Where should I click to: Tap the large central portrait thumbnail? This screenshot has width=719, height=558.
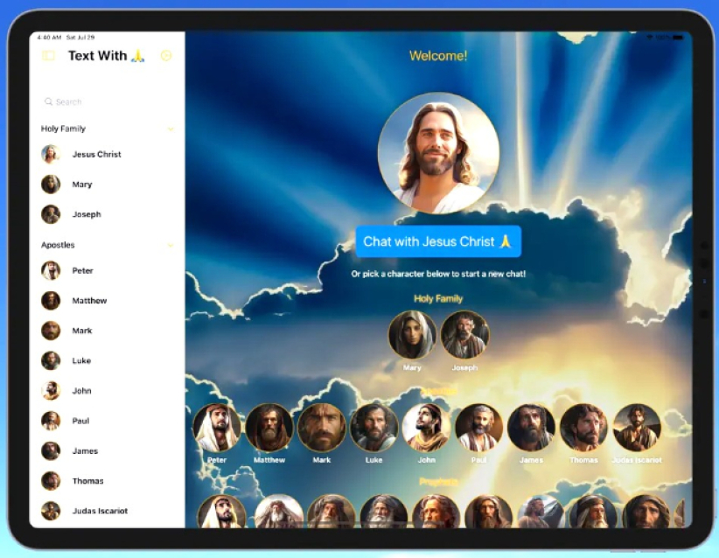[x=438, y=153]
